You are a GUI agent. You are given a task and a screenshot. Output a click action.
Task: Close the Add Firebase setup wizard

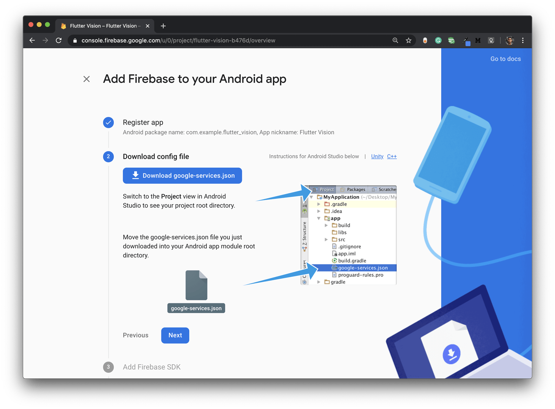pos(86,79)
